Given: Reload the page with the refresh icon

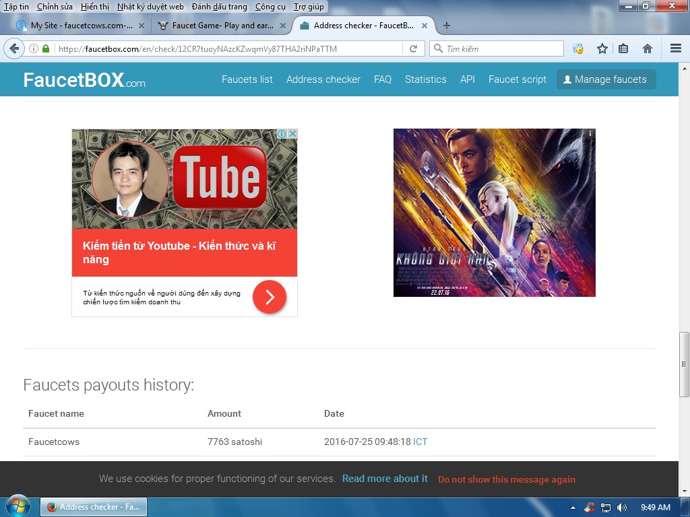Looking at the screenshot, I should click(413, 48).
